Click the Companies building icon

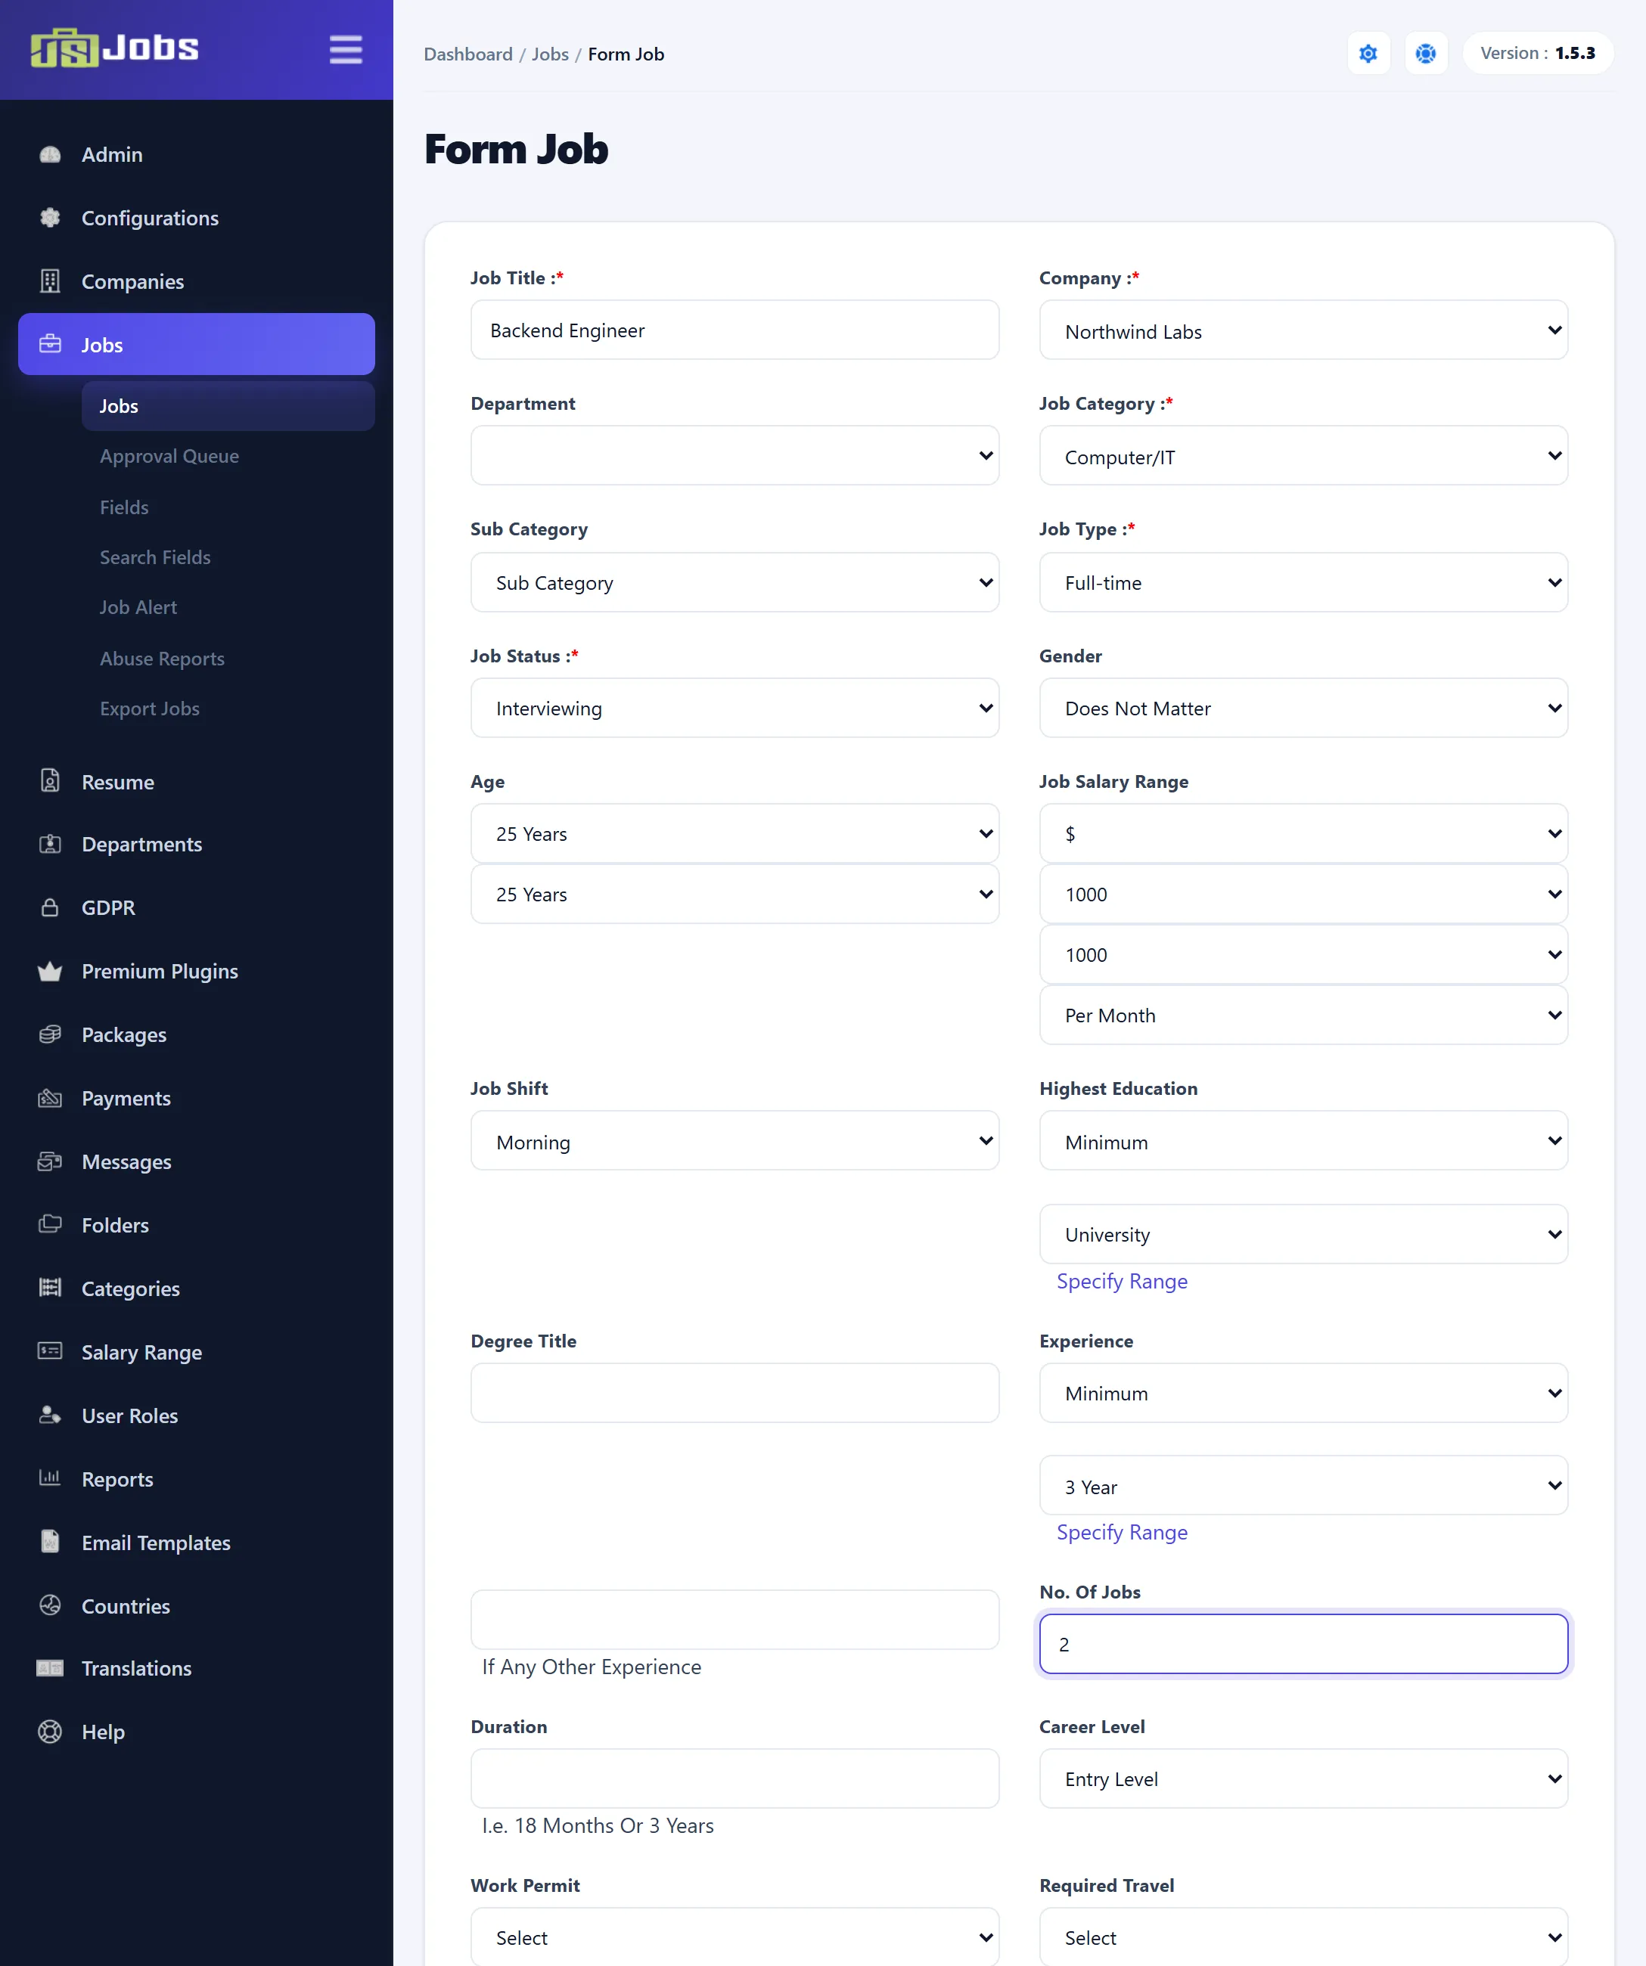click(x=51, y=281)
